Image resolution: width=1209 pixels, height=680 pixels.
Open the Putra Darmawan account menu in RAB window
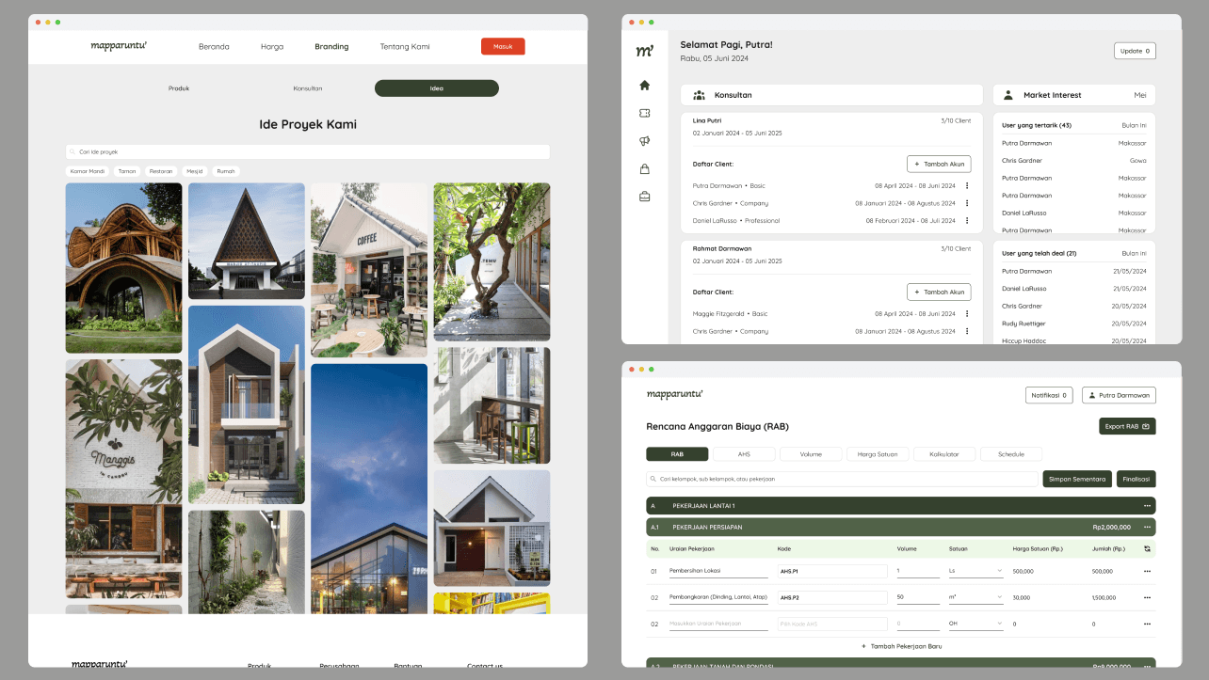click(1119, 395)
